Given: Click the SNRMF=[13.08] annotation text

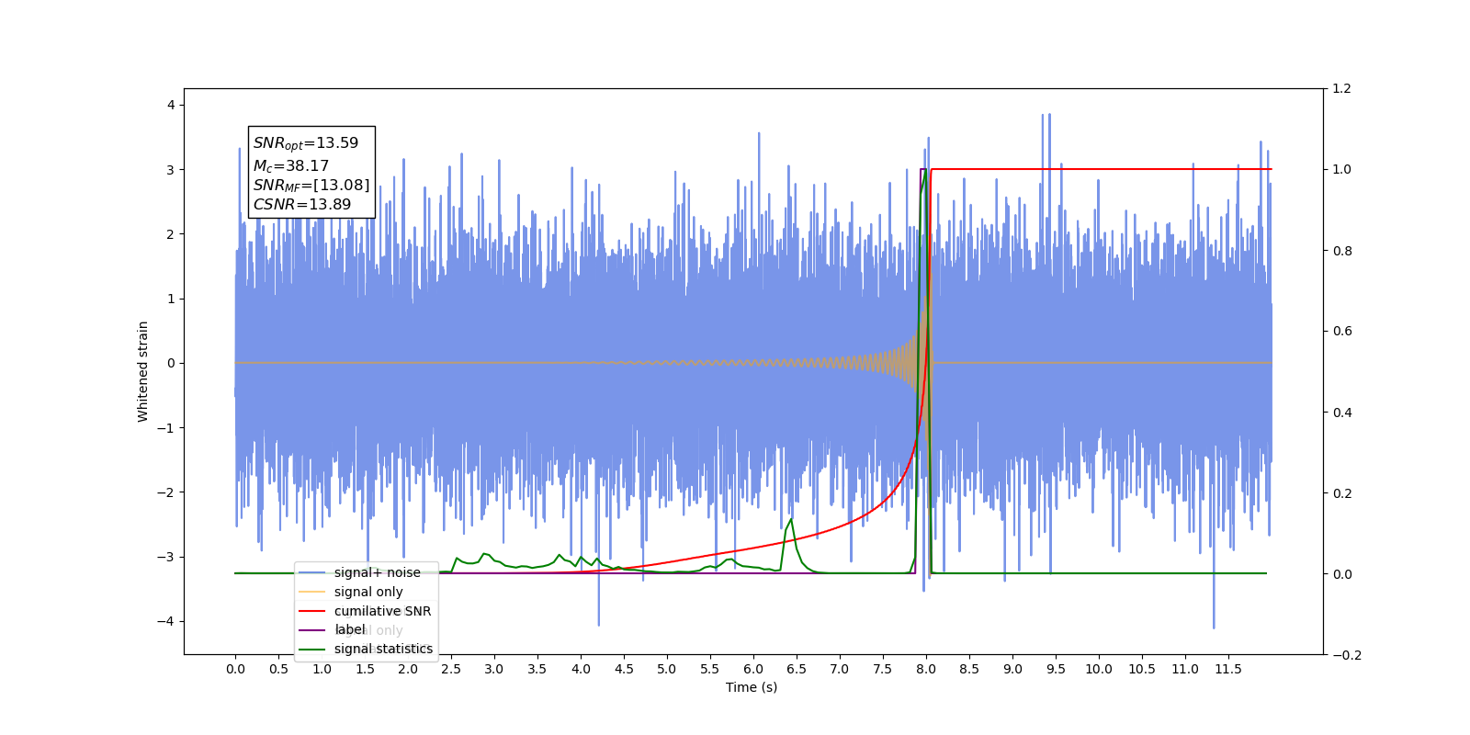Looking at the screenshot, I should (x=311, y=186).
